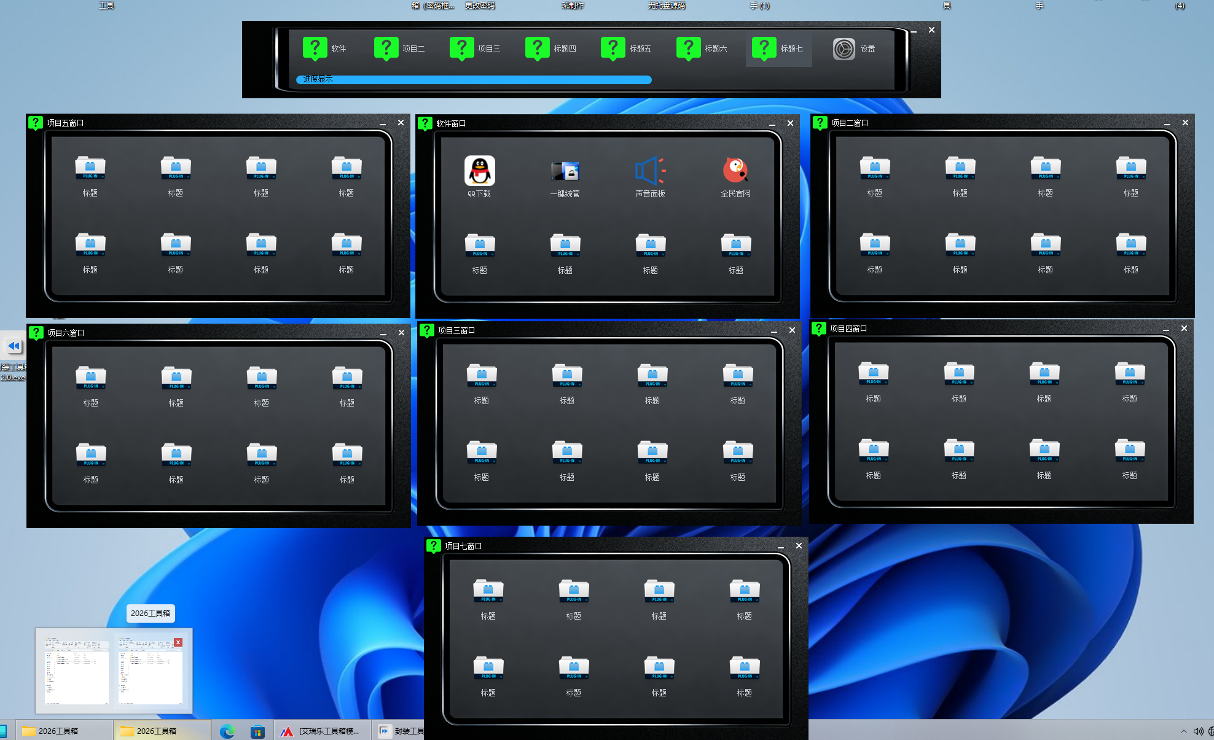Viewport: 1214px width, 740px height.
Task: Switch to the 项目二 tab
Action: coord(400,49)
